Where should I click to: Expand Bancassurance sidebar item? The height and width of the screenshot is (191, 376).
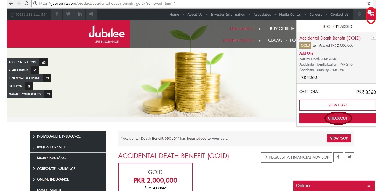click(x=68, y=147)
